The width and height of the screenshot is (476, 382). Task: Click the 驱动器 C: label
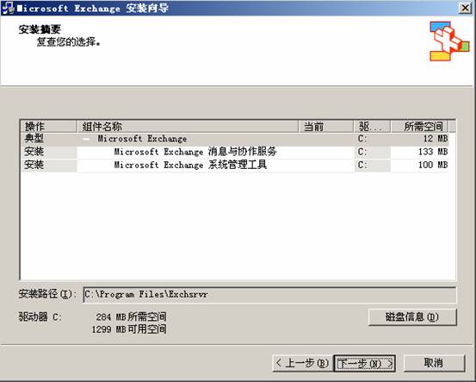(40, 317)
